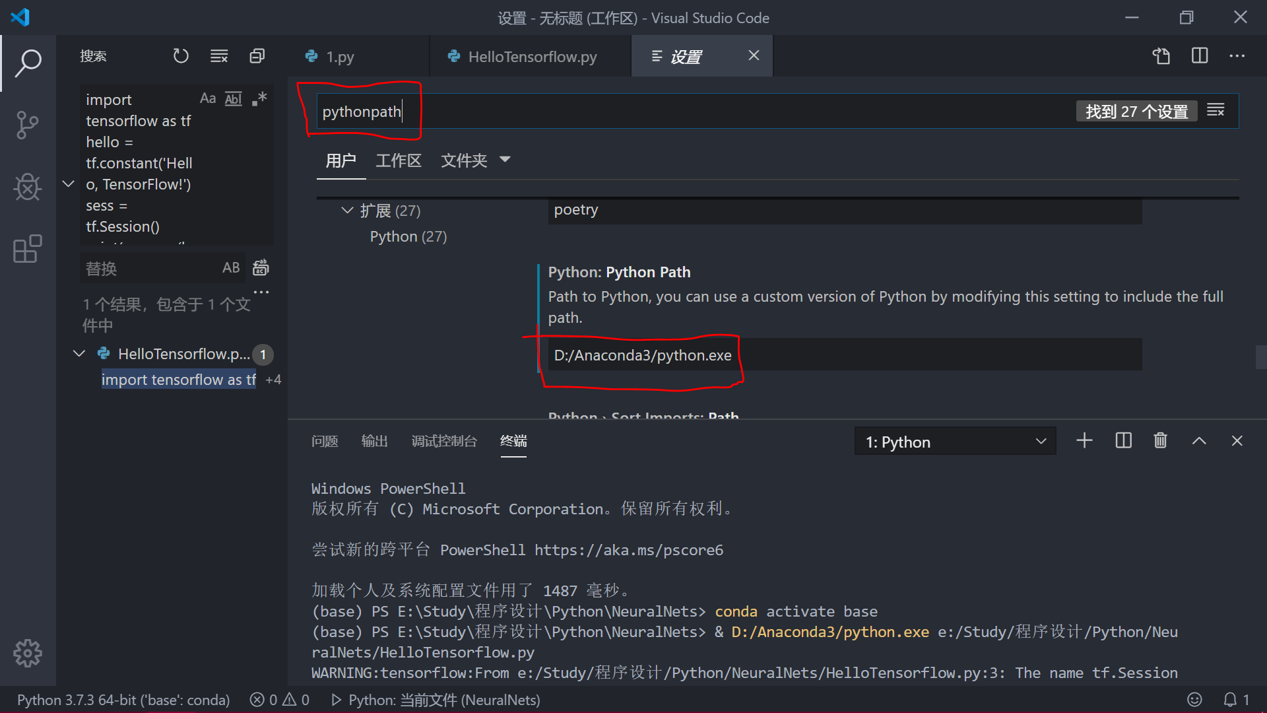The height and width of the screenshot is (713, 1267).
Task: Toggle Use Regular Expression option
Action: (260, 99)
